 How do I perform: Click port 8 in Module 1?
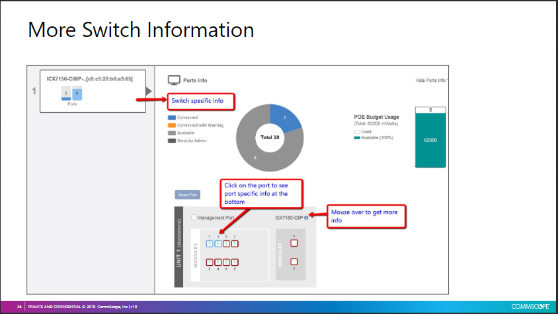tap(235, 262)
